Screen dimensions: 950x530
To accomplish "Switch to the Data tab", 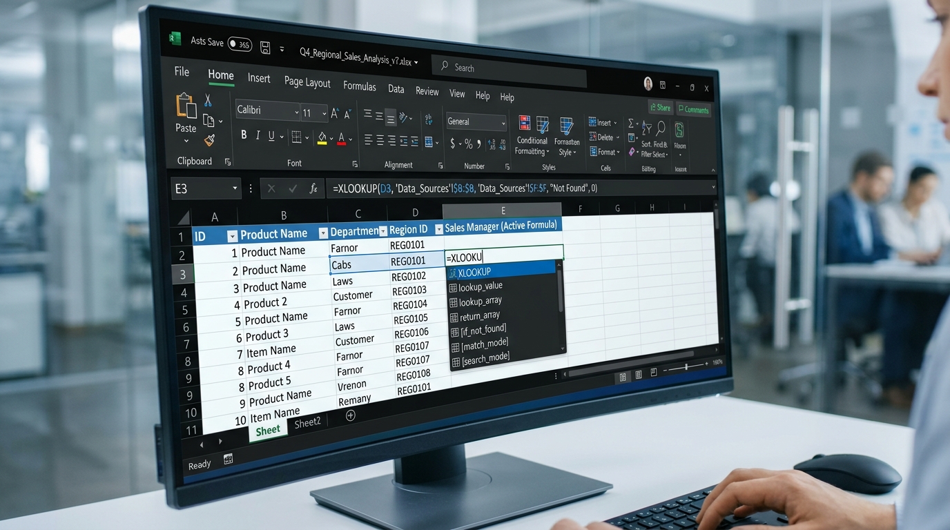I will (x=396, y=89).
